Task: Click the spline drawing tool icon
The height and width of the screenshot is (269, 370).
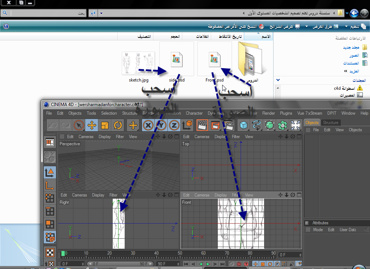Action: click(257, 125)
